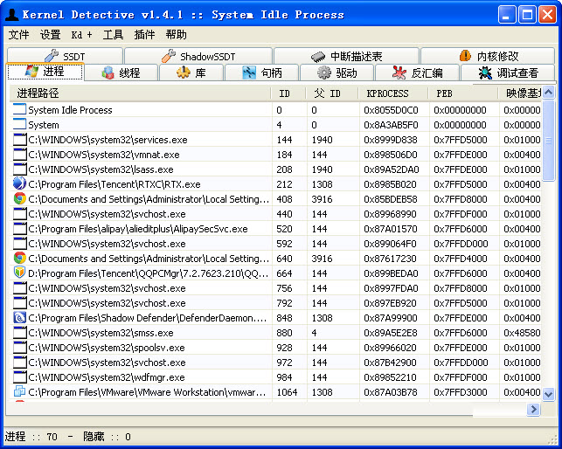This screenshot has width=562, height=449.
Task: Click the QQPCMgr shield icon
Action: pyautogui.click(x=20, y=273)
